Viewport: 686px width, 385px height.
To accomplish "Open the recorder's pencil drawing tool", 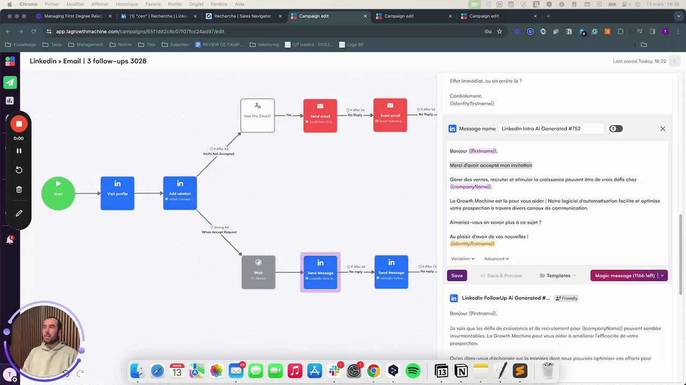I will (19, 213).
